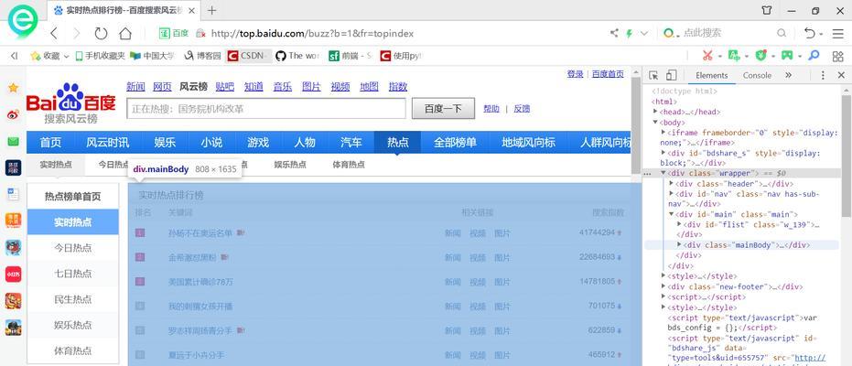Image resolution: width=852 pixels, height=366 pixels.
Task: Open the 贴吧 top link
Action: (x=224, y=86)
